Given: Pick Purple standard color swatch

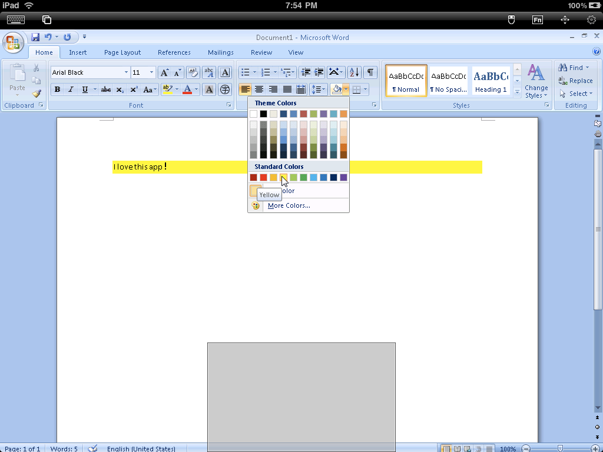Looking at the screenshot, I should (343, 177).
